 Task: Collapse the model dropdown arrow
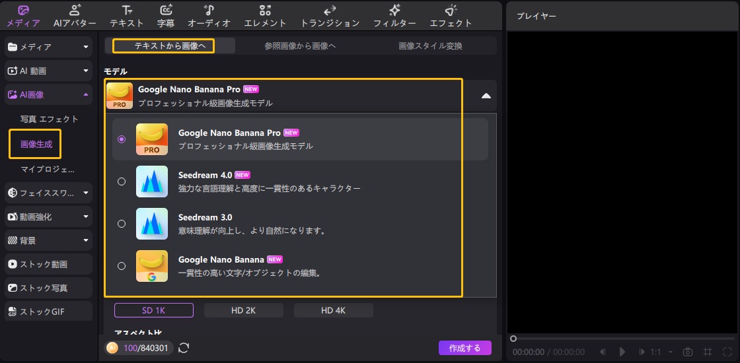click(x=486, y=96)
